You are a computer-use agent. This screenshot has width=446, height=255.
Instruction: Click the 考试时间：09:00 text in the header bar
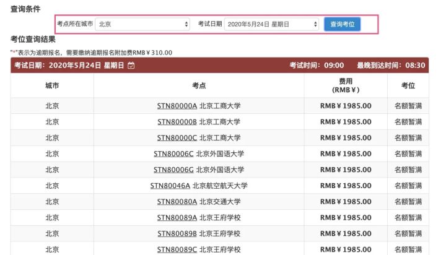coord(317,66)
